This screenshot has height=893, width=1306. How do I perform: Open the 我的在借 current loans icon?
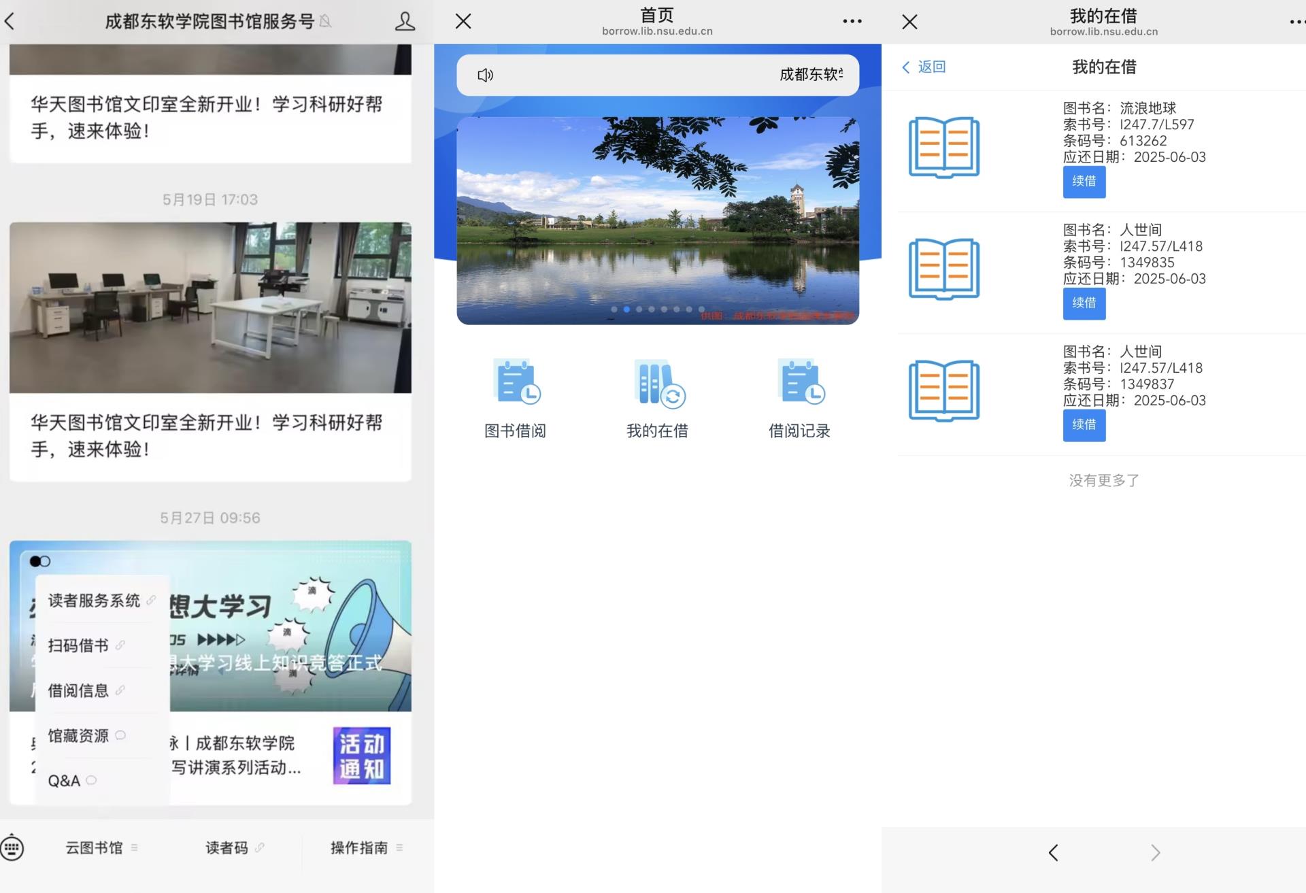657,384
